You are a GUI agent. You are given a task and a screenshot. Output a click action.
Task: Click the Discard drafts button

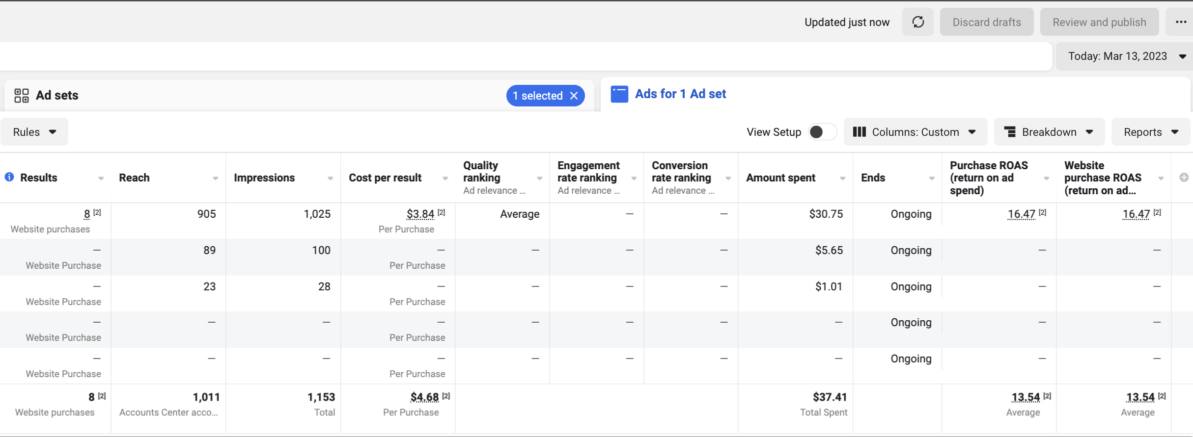(x=987, y=22)
